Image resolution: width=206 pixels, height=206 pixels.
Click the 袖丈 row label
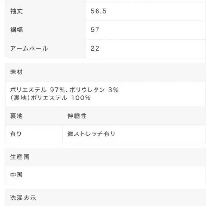17,11
